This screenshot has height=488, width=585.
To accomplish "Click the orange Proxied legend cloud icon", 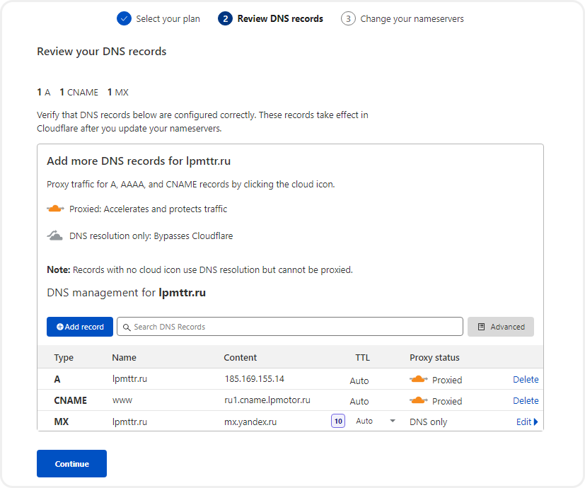I will [55, 209].
